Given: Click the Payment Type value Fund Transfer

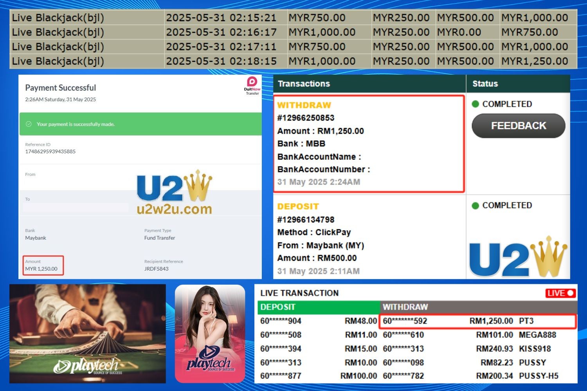Looking at the screenshot, I should [x=160, y=238].
